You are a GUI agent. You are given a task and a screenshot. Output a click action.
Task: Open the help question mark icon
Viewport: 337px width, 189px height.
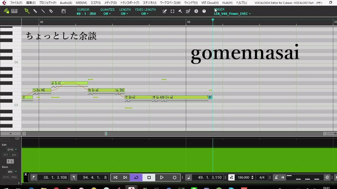coord(204,11)
